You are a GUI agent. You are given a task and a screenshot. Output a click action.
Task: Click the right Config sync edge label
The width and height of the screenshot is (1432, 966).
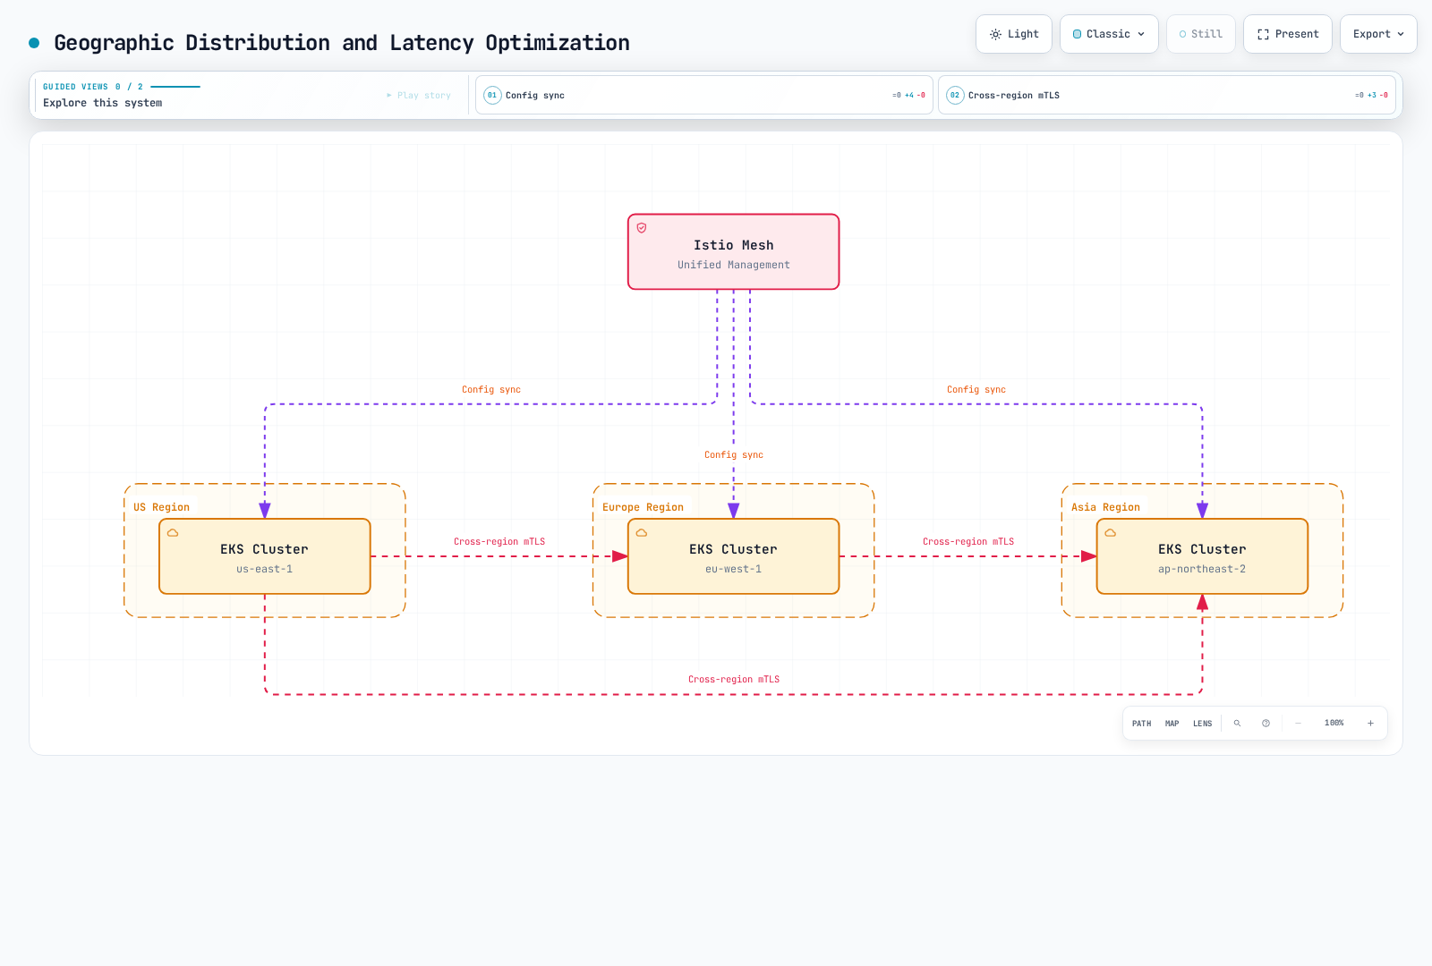tap(976, 390)
